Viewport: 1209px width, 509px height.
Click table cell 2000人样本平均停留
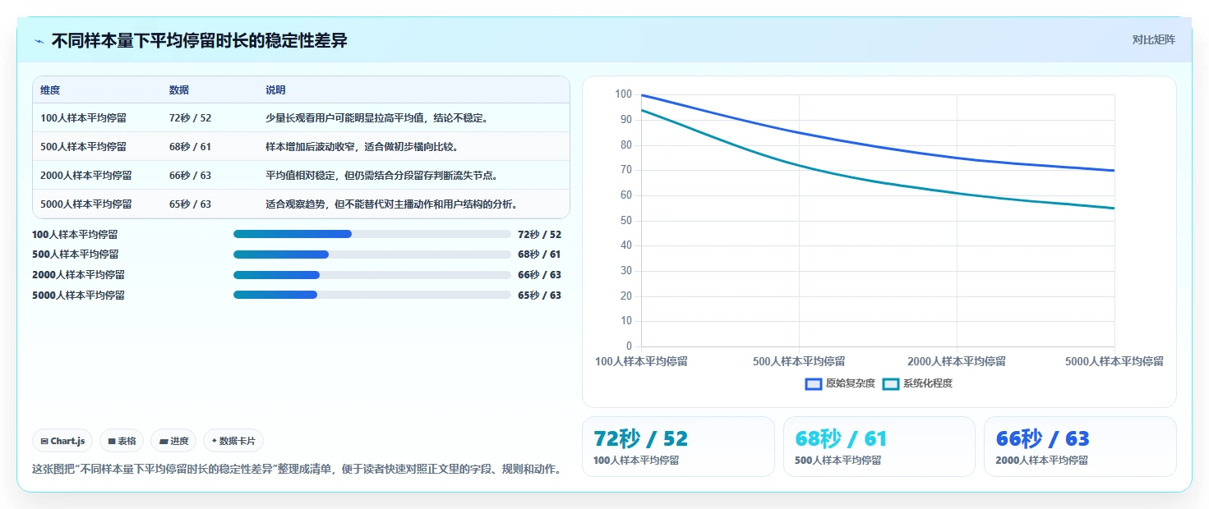[86, 176]
